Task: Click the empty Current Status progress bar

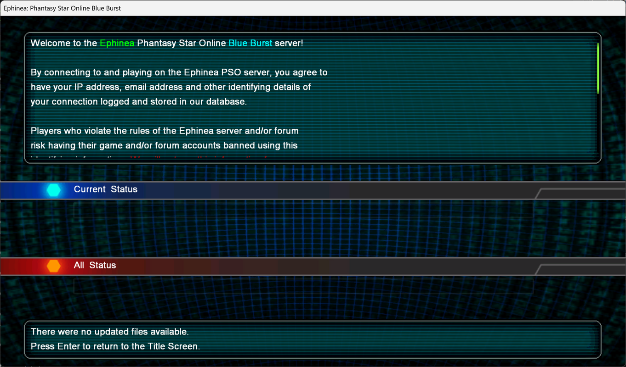Action: [303, 210]
